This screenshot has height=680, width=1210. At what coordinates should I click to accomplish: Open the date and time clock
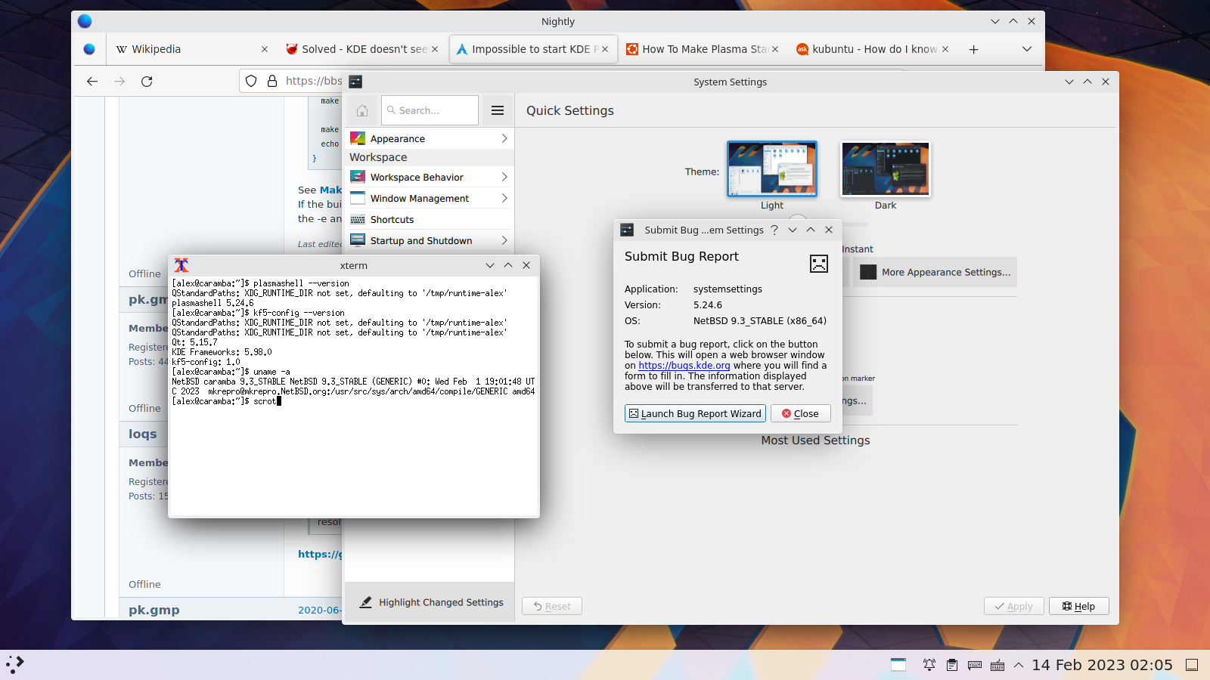1102,665
